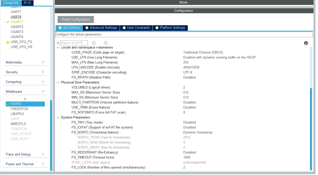Select USART6 in the peripheral list

(x=17, y=37)
